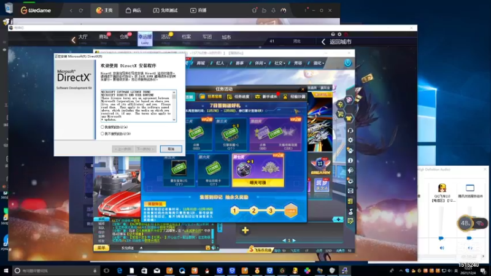The image size is (491, 276).
Task: Close the 任务活动 dialog
Action: [x=303, y=89]
